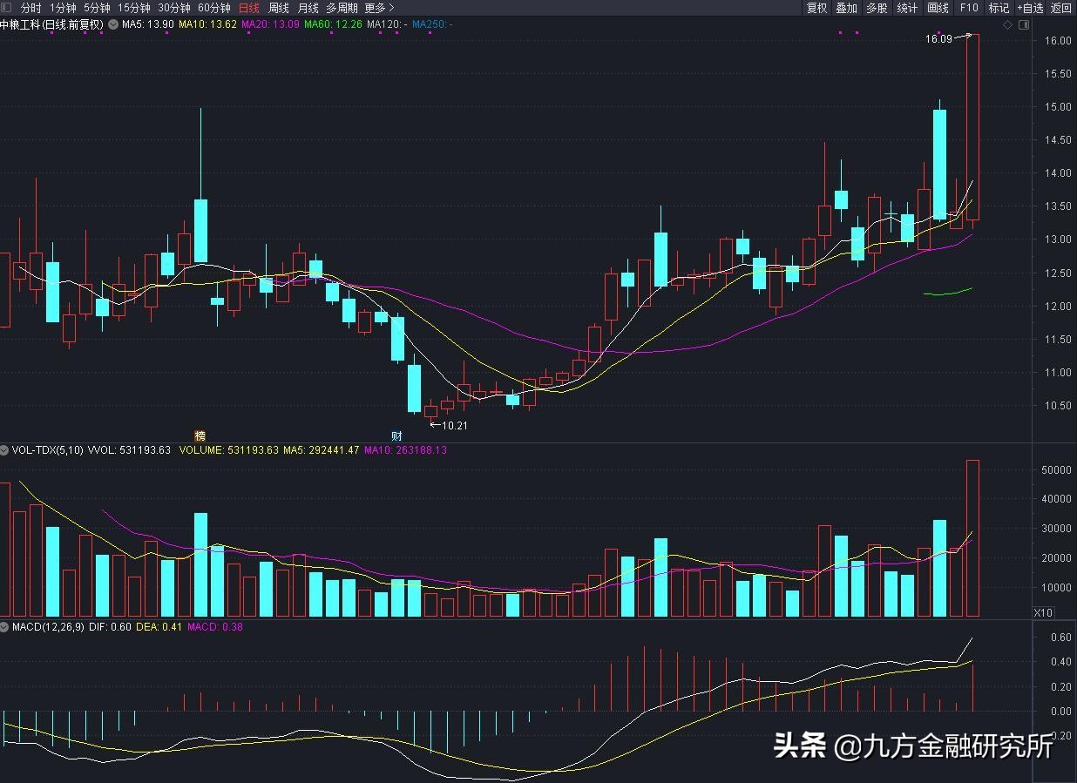
Task: Click the 返回 back button
Action: pyautogui.click(x=1060, y=7)
